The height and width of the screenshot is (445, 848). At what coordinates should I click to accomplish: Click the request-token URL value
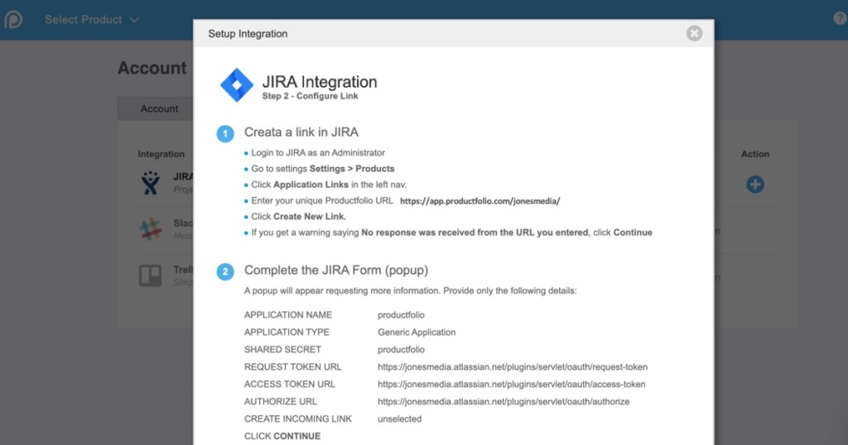(x=512, y=366)
